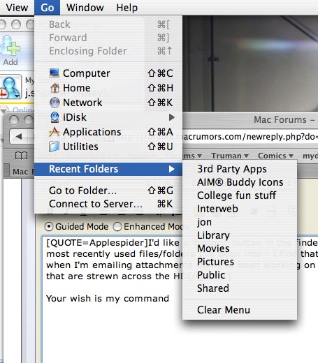318x363 pixels.
Task: Click the Add buddy icon
Action: 10,50
